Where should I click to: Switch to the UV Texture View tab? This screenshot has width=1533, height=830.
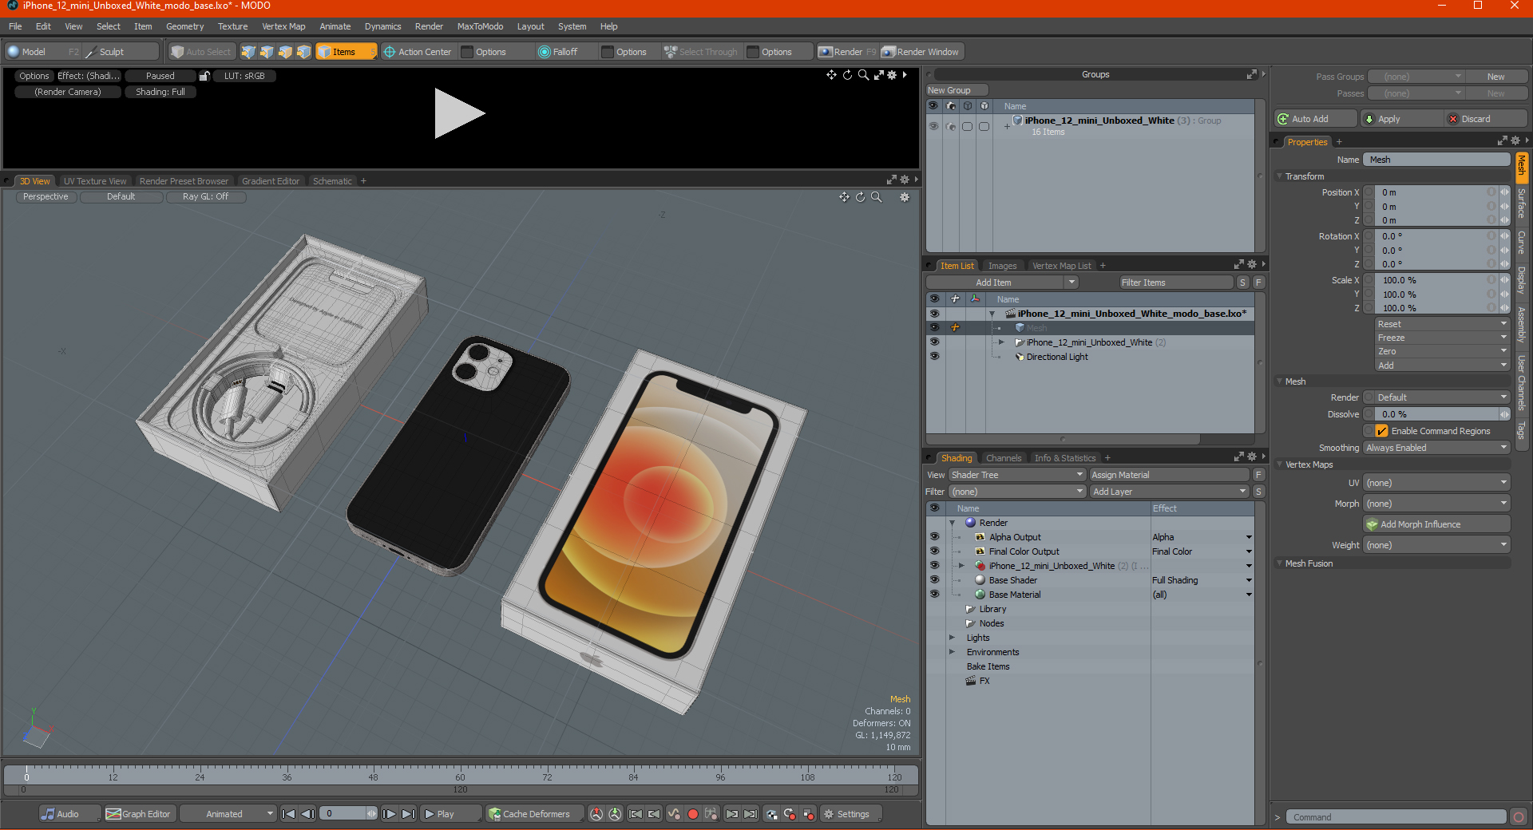point(95,181)
